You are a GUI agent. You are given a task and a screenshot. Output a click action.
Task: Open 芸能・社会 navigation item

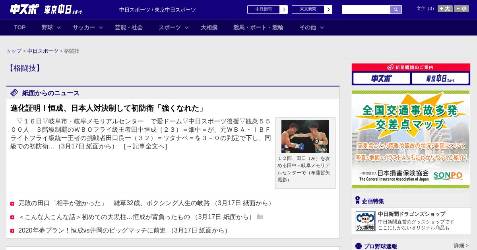[x=129, y=27]
